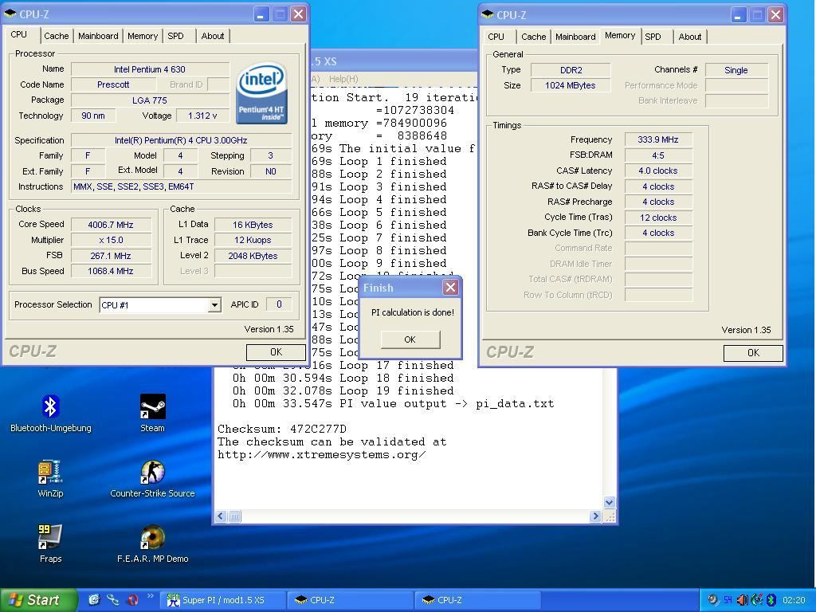Click the memory Size value 1024 MBytes
Image resolution: width=816 pixels, height=612 pixels.
(571, 85)
